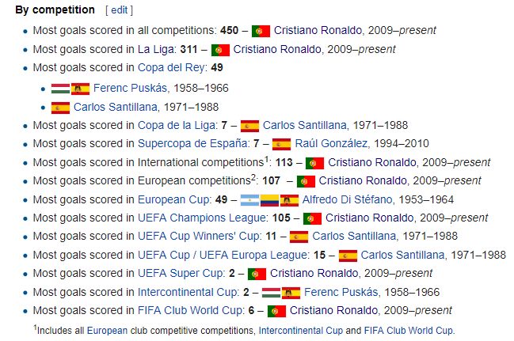Click Portugal flag in La Liga row
The width and height of the screenshot is (514, 341).
[220, 51]
